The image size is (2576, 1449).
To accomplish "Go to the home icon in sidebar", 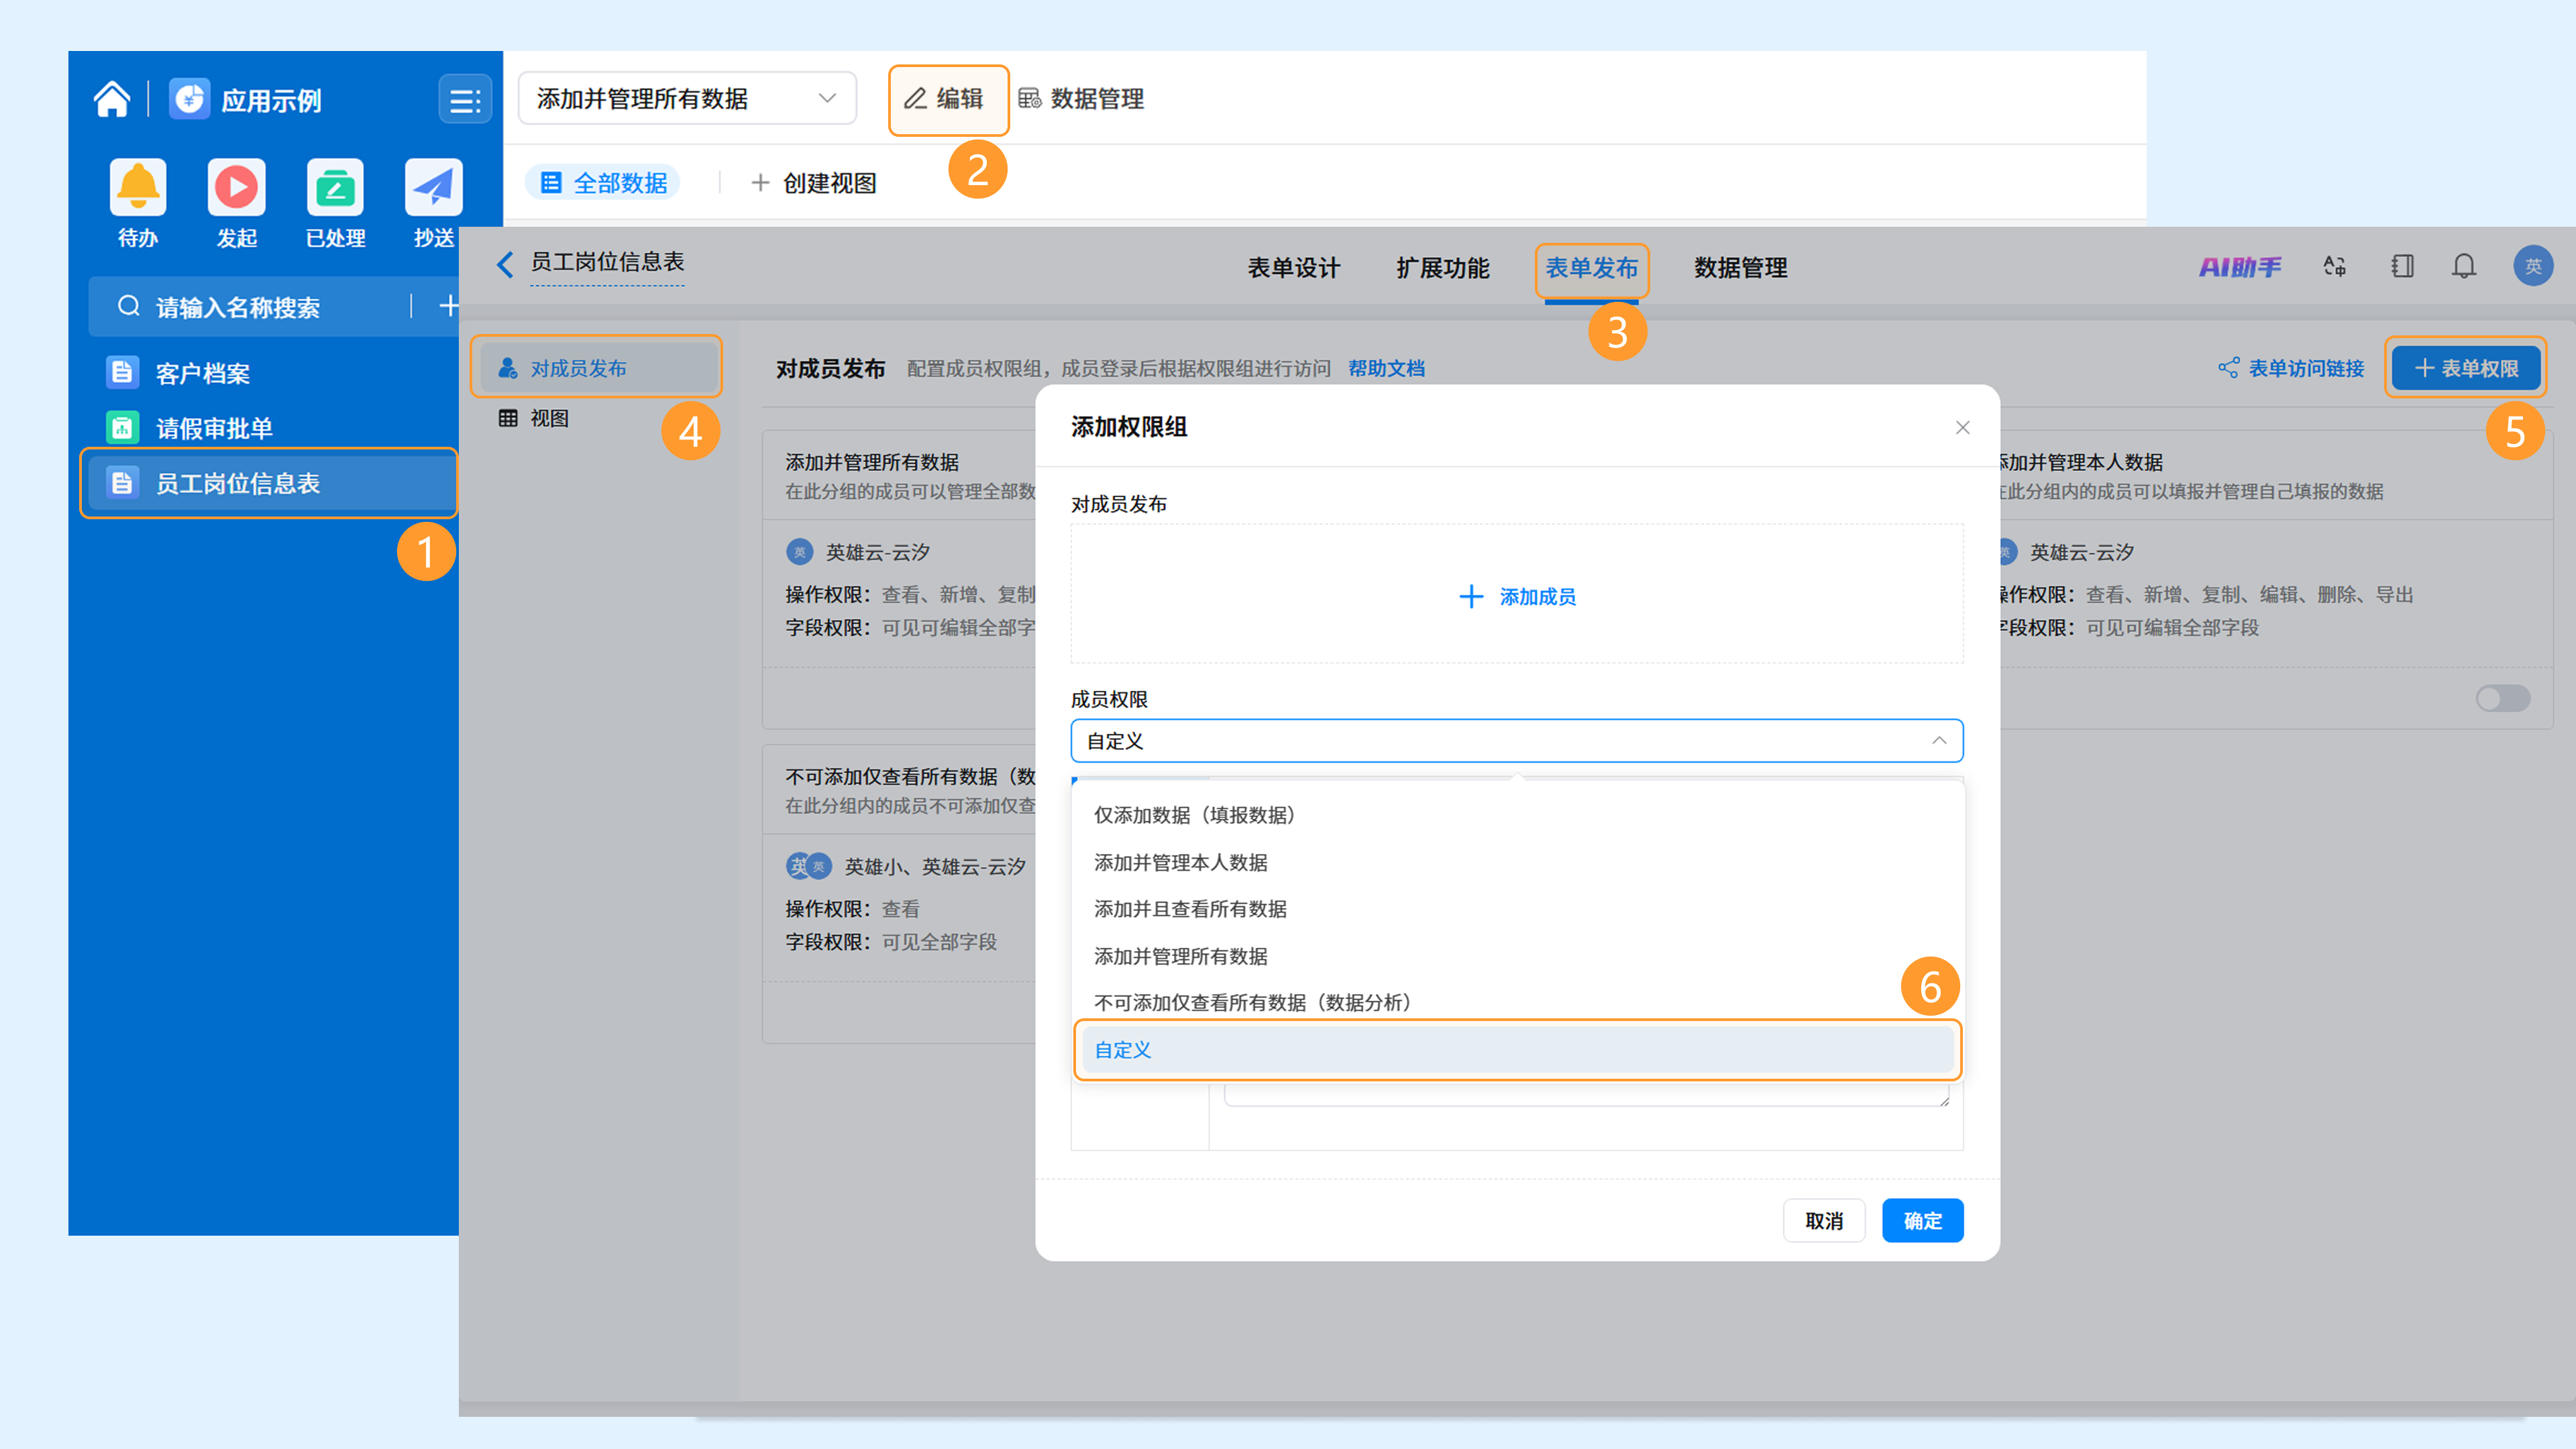I will pyautogui.click(x=112, y=99).
